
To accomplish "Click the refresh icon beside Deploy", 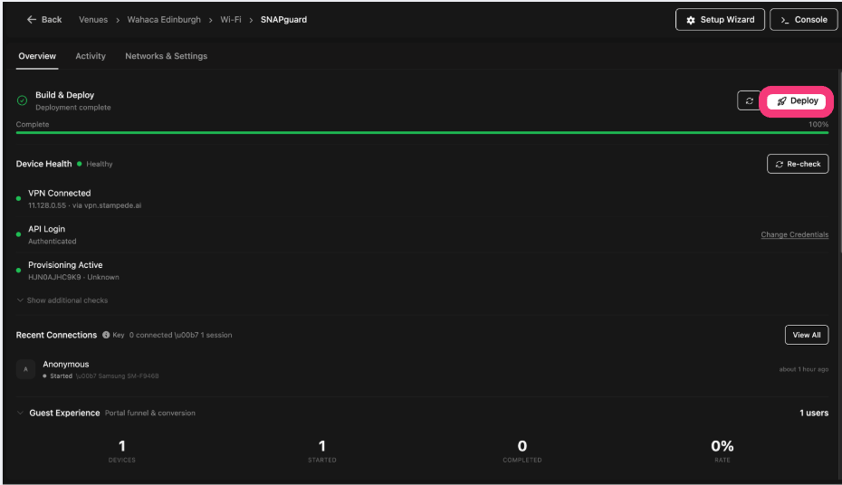I will (x=749, y=101).
